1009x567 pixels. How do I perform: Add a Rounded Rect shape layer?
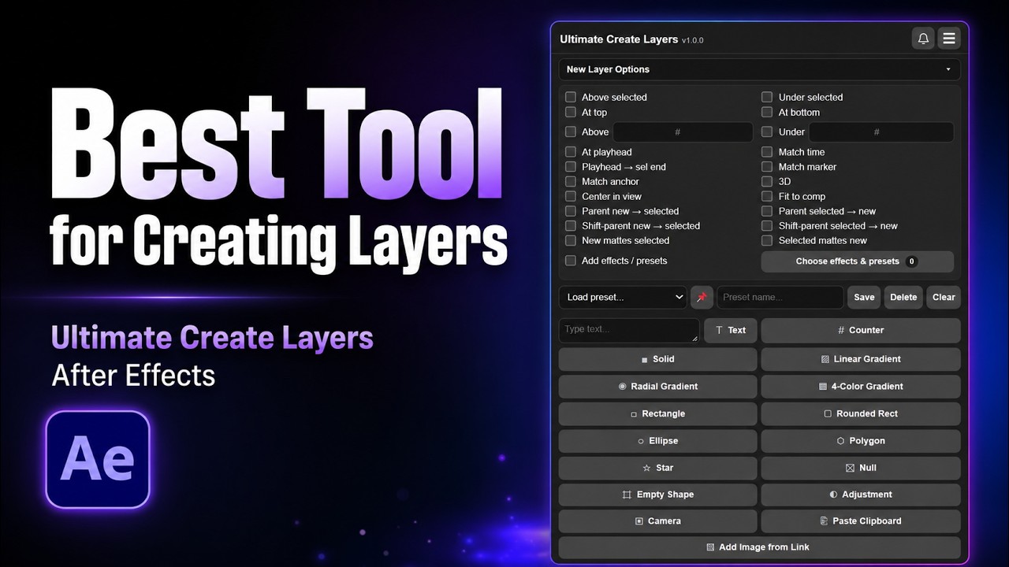(x=861, y=413)
